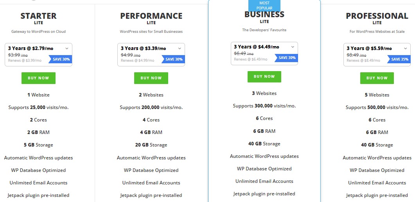Click the Save 35% badge on Professional

(x=399, y=59)
